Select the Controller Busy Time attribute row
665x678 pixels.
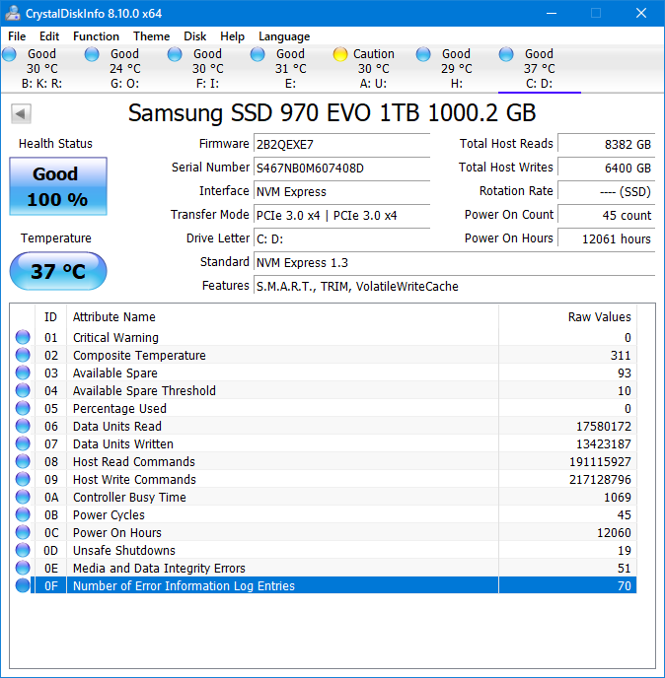pos(324,497)
